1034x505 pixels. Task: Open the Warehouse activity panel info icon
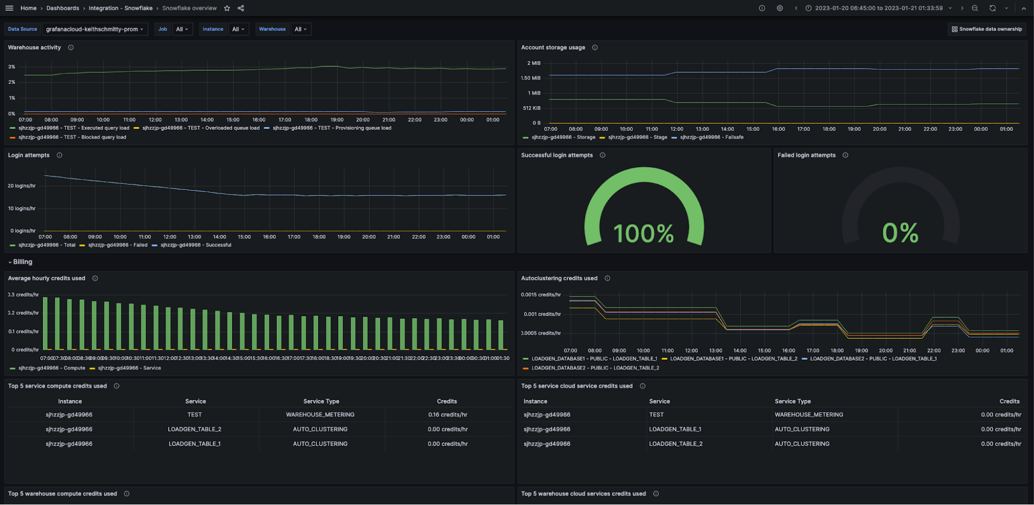[x=70, y=47]
